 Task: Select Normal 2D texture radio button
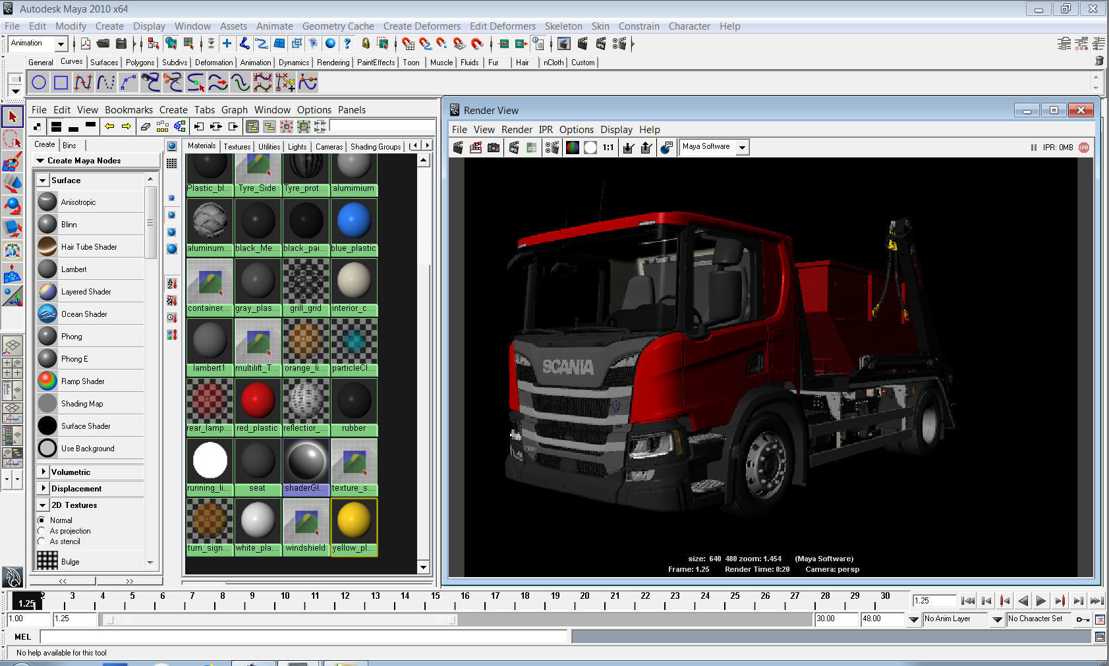coord(42,520)
